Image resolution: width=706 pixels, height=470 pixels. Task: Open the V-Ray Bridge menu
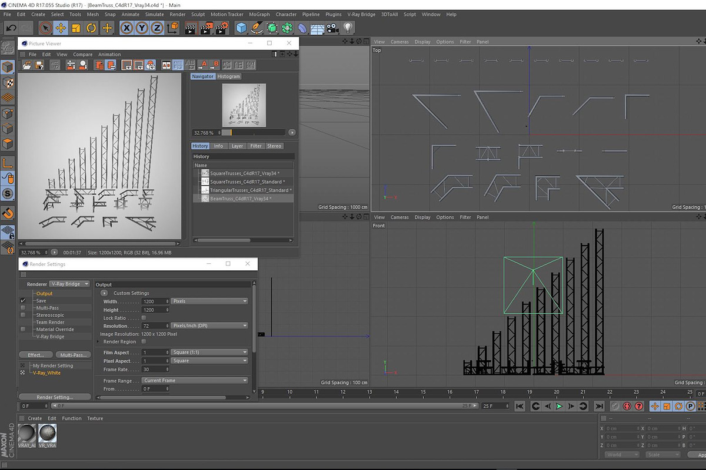point(360,14)
